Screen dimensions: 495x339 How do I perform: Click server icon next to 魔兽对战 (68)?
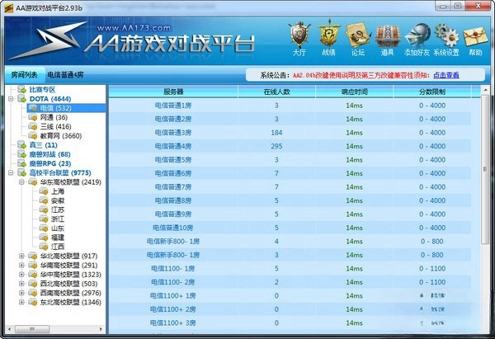pyautogui.click(x=21, y=154)
